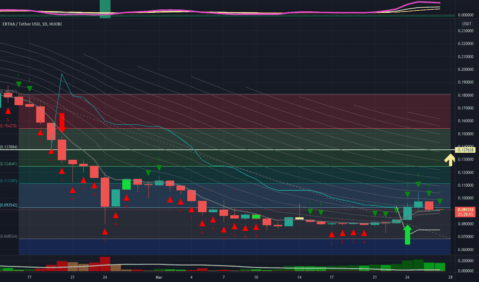The image size is (479, 282).
Task: Click the Mar label on time axis
Action: pyautogui.click(x=158, y=277)
